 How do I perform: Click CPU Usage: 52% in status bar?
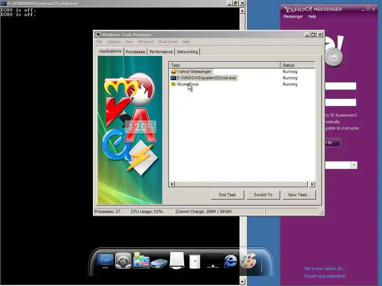[x=147, y=212]
